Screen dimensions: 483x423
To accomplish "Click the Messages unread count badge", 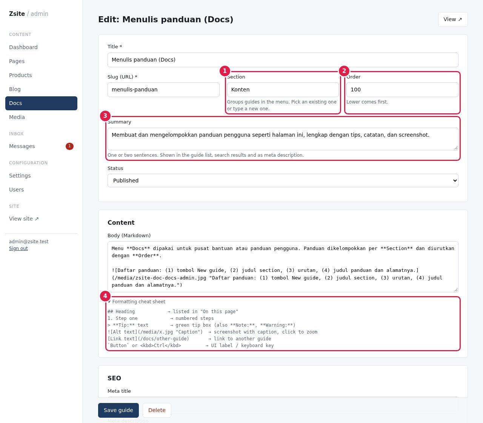I will coord(69,146).
